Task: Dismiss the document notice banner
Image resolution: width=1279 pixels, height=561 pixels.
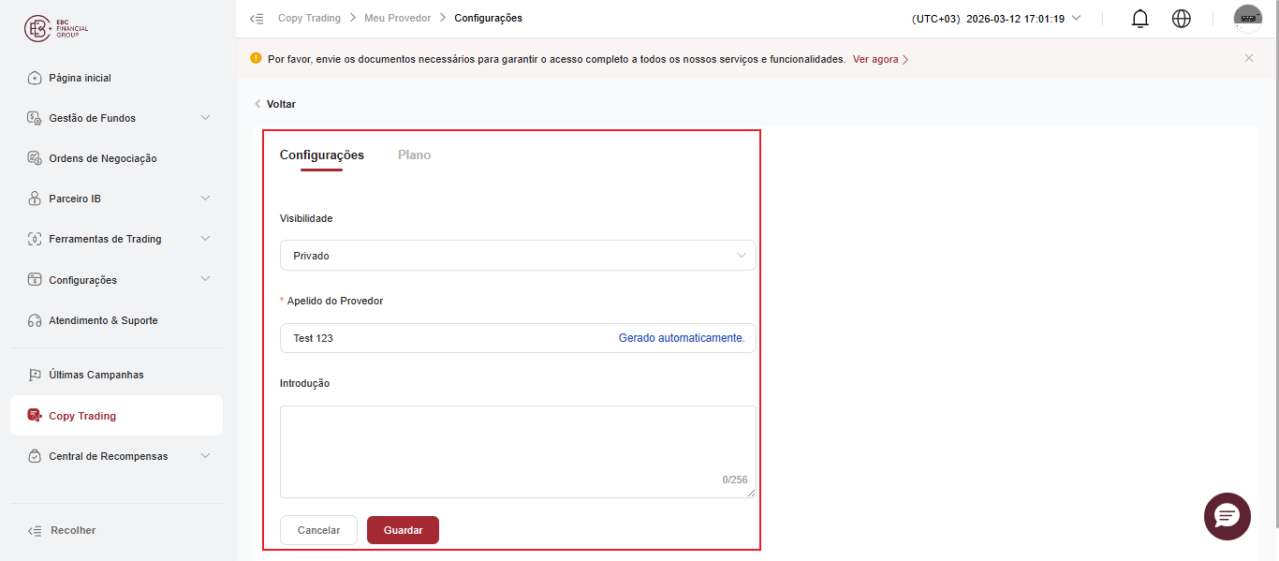Action: point(1249,58)
